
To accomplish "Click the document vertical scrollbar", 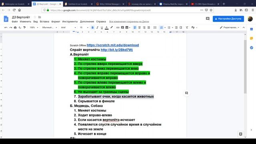I will pos(245,67).
